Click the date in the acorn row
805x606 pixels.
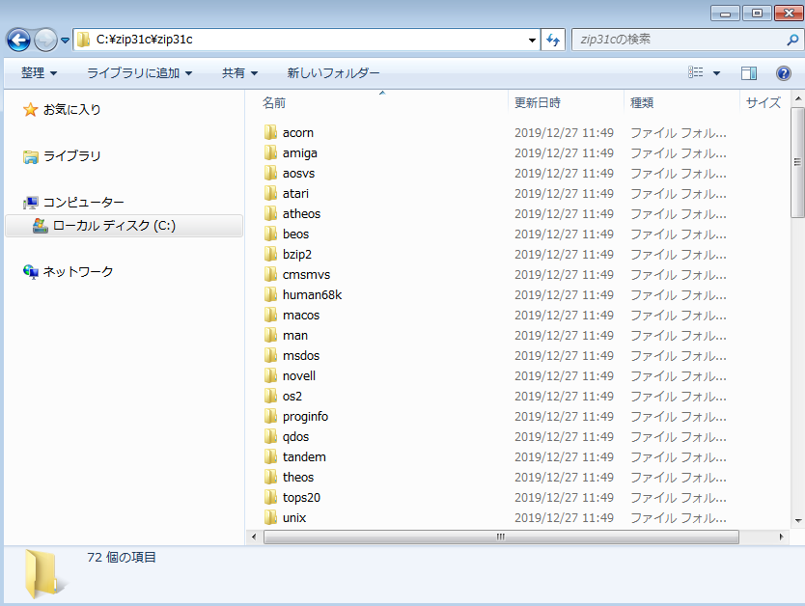564,133
